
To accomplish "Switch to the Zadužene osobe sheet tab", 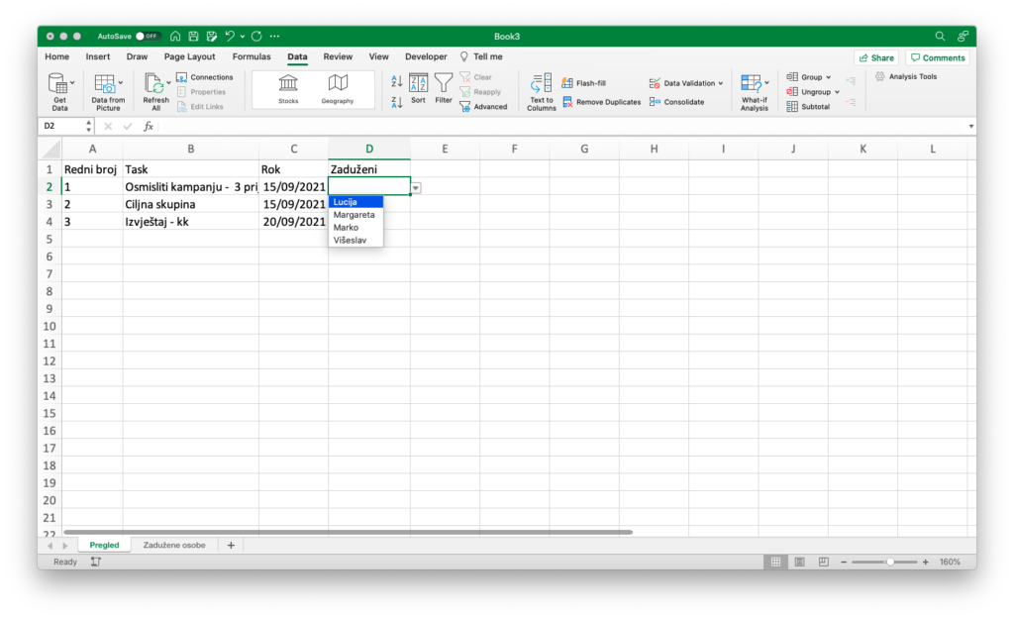I will 174,545.
